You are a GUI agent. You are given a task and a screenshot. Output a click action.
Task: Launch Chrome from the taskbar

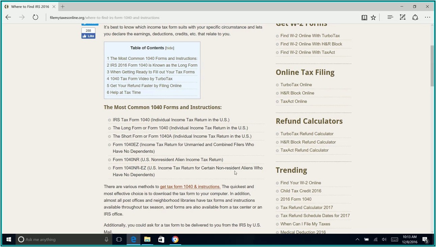tap(175, 239)
